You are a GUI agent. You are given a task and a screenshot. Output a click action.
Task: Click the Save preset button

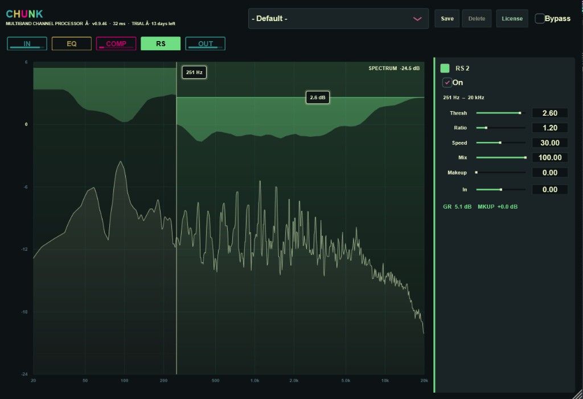pyautogui.click(x=447, y=19)
